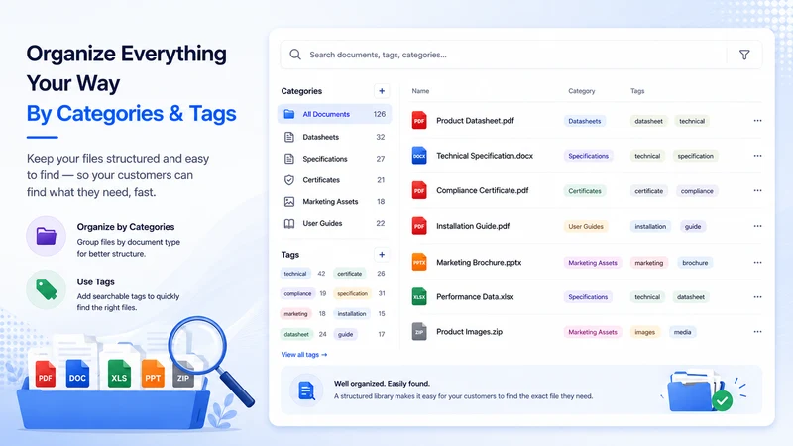Click the Product Images.zip file icon
Image resolution: width=793 pixels, height=446 pixels.
point(419,332)
